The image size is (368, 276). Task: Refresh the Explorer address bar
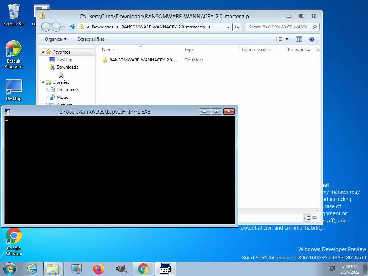pos(237,27)
